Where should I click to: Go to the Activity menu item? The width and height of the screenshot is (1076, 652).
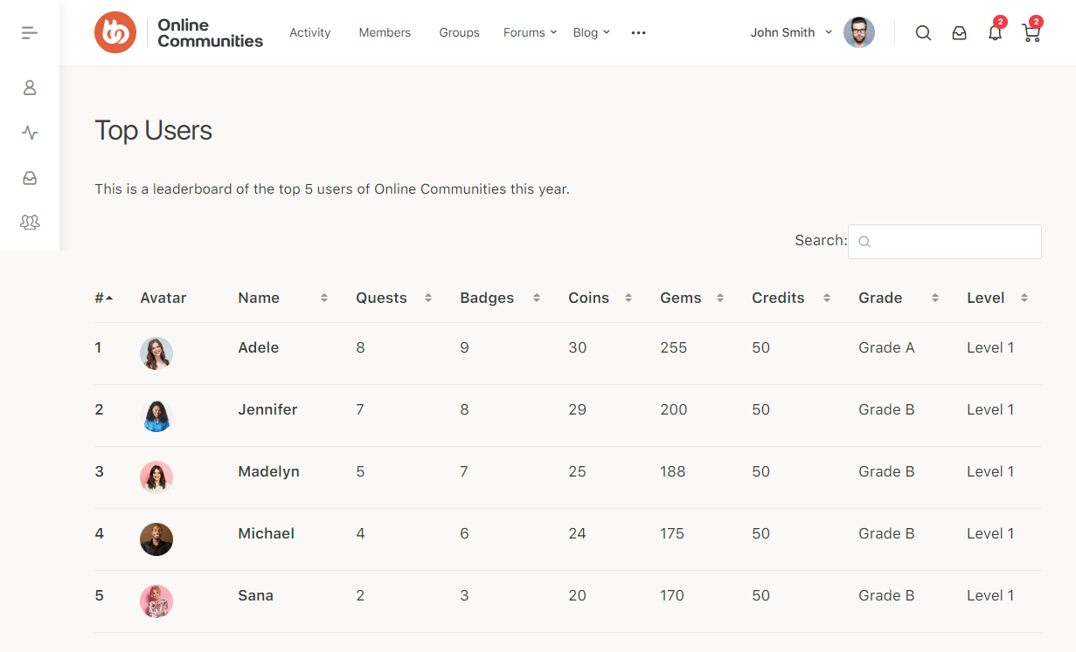coord(309,32)
